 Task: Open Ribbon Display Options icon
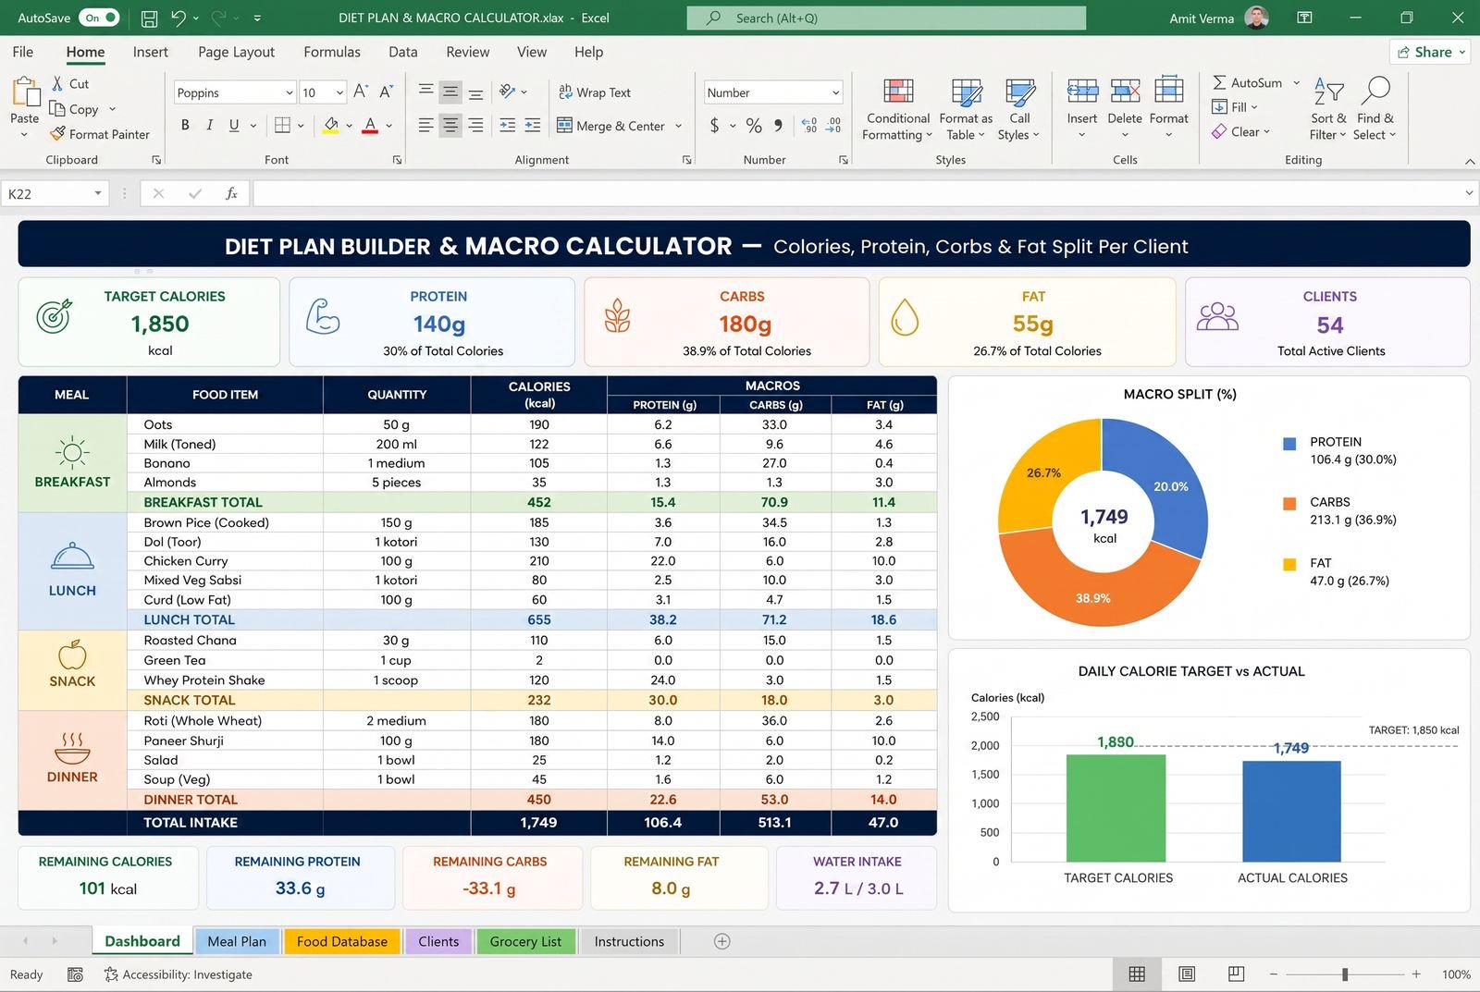[1304, 18]
